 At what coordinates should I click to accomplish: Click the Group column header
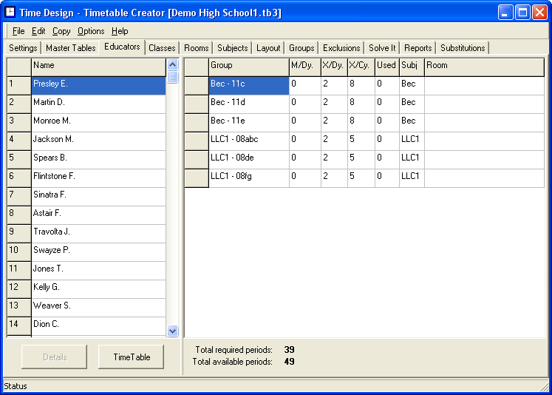[248, 65]
